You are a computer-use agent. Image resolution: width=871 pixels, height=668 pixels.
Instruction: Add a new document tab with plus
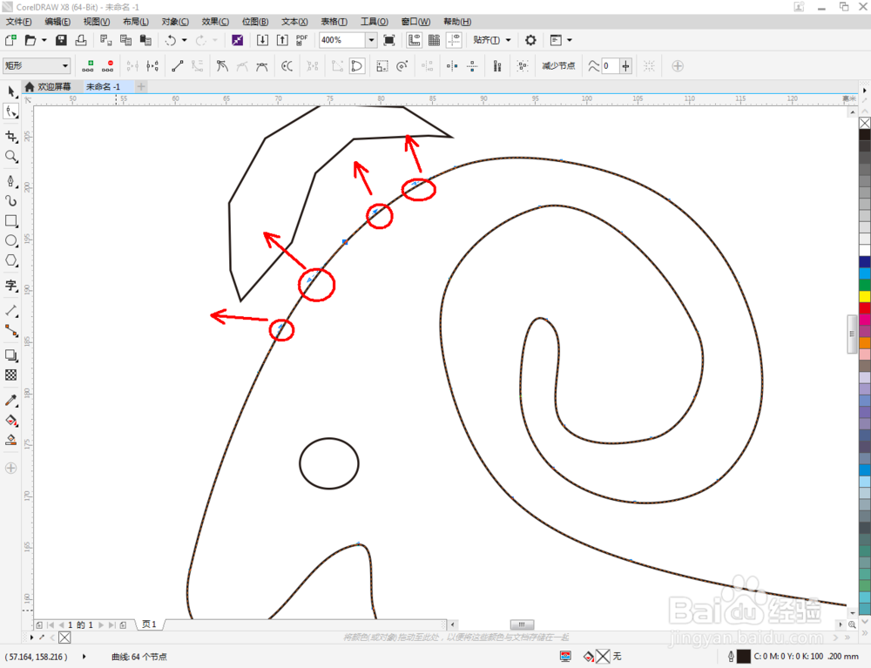coord(141,86)
